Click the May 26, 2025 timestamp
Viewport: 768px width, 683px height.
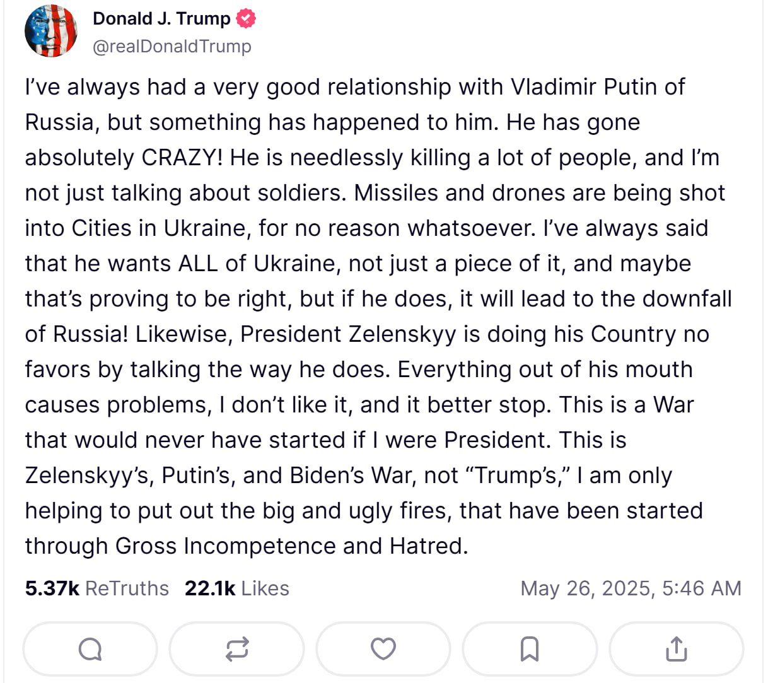tap(631, 588)
